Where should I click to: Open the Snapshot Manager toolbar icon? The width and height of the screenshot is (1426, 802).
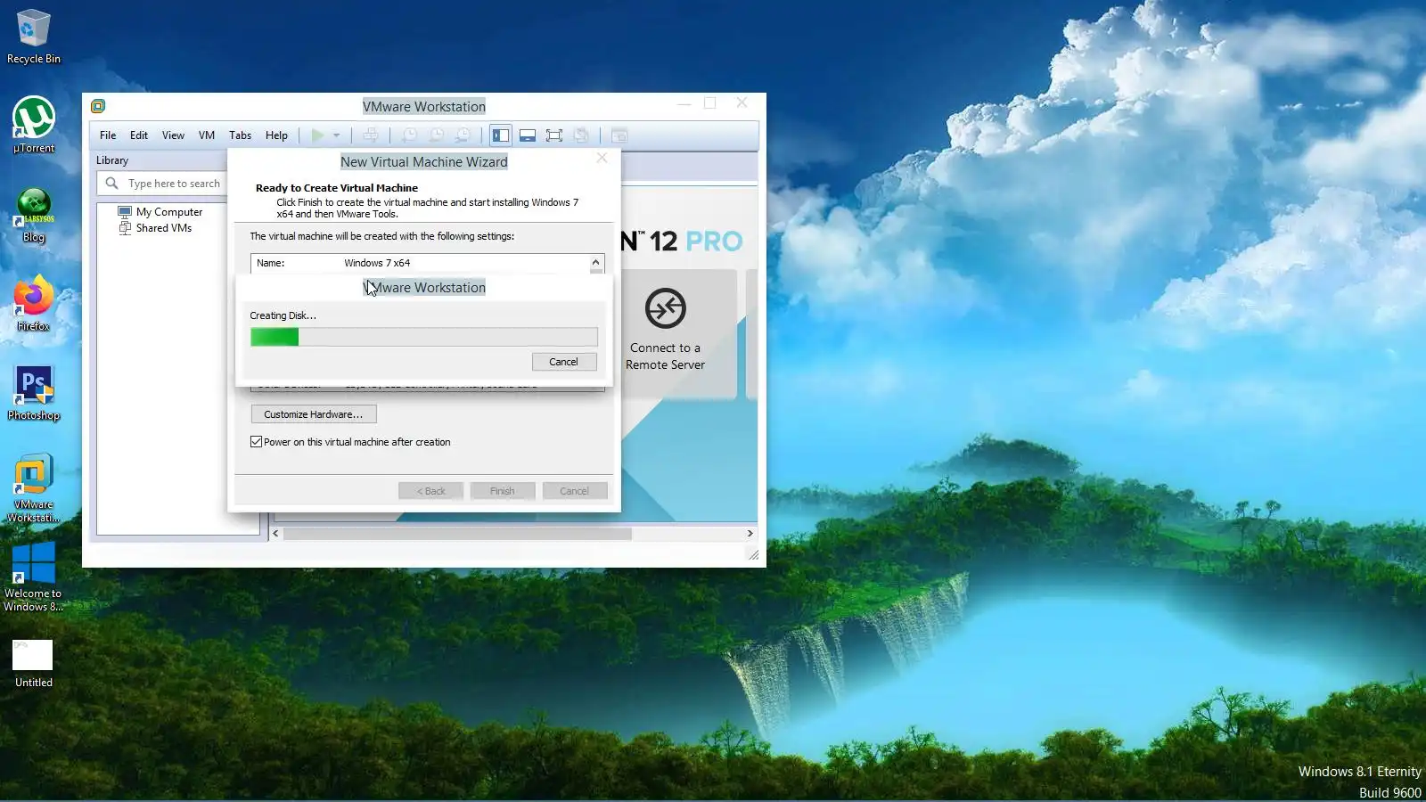click(x=463, y=135)
